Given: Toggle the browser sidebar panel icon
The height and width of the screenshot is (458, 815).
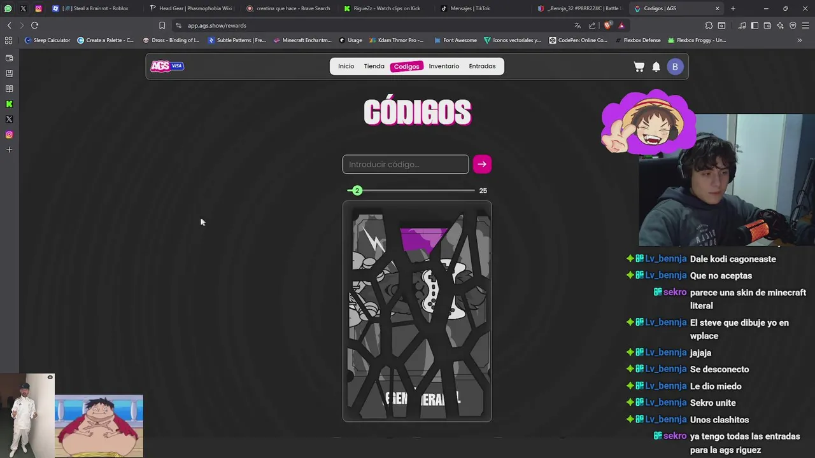Looking at the screenshot, I should coord(755,25).
